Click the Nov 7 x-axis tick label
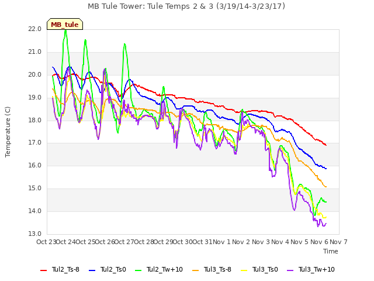Image resolution: width=374 pixels, height=281 pixels. pyautogui.click(x=338, y=242)
